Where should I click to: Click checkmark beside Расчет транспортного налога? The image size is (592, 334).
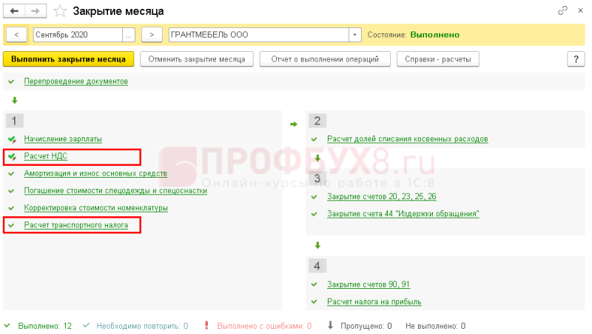pos(11,226)
